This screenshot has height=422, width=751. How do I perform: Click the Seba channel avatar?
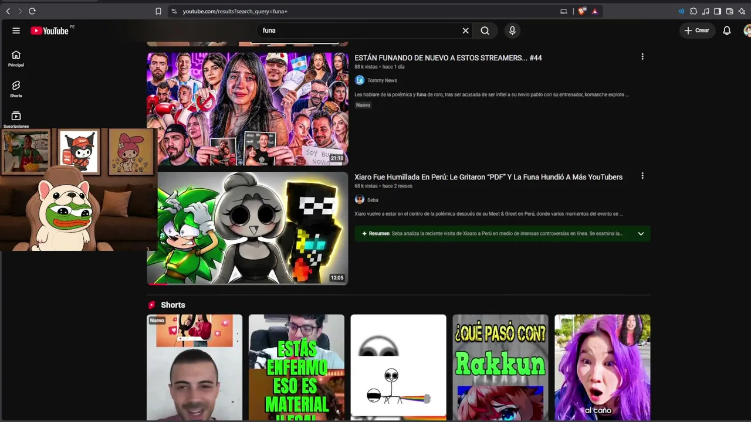[360, 200]
